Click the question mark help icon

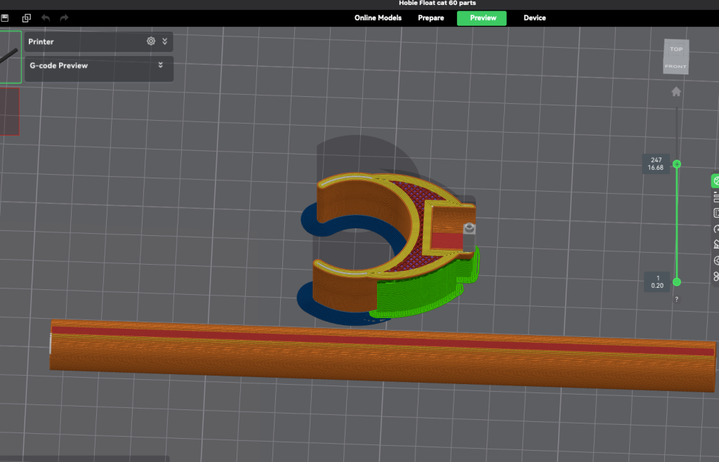[x=677, y=299]
